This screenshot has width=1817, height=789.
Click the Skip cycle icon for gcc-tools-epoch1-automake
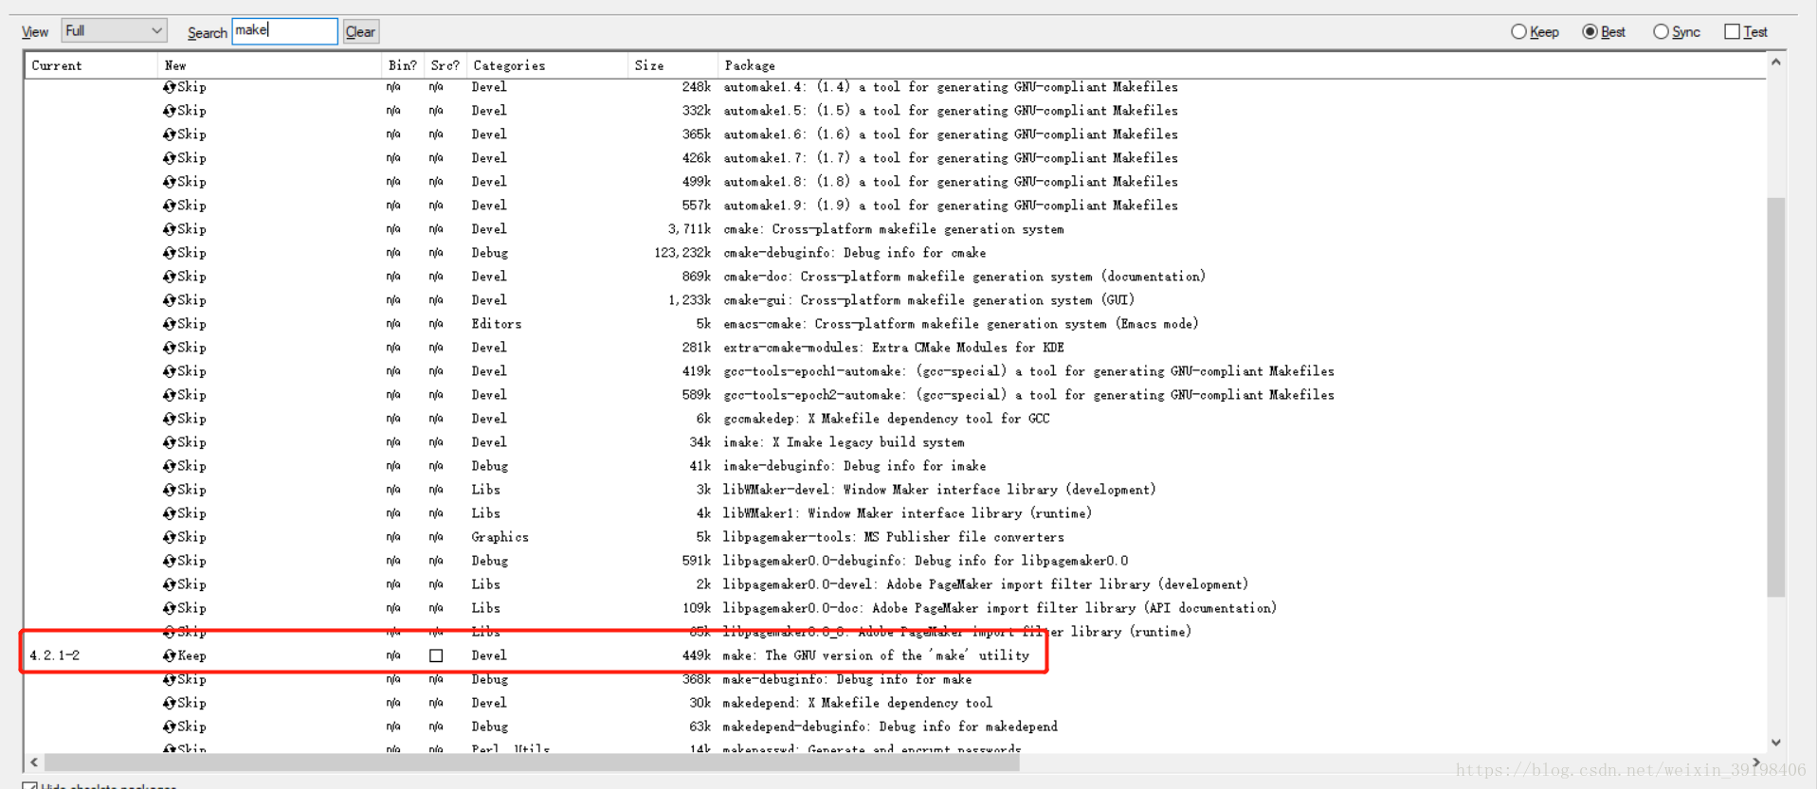(x=169, y=371)
